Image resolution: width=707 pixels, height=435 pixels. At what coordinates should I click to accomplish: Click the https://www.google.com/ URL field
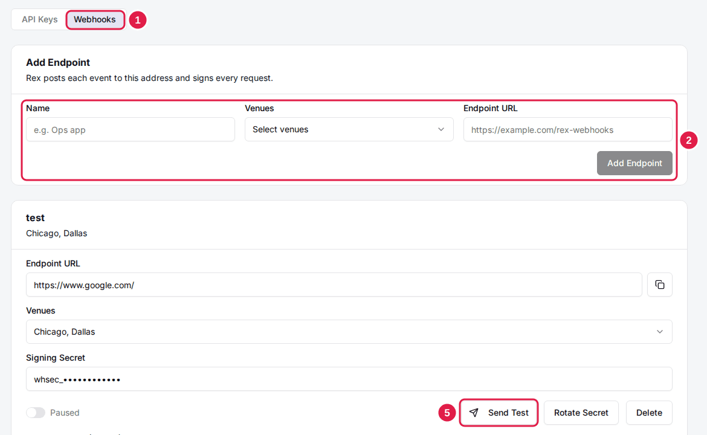334,285
